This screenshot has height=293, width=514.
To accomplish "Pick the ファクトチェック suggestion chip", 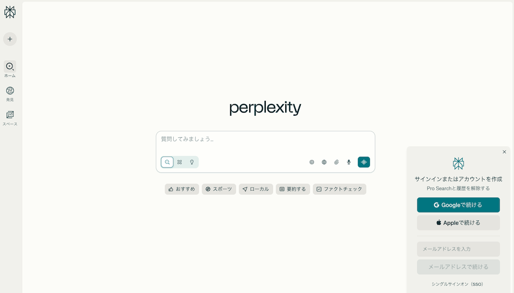I will pyautogui.click(x=339, y=189).
